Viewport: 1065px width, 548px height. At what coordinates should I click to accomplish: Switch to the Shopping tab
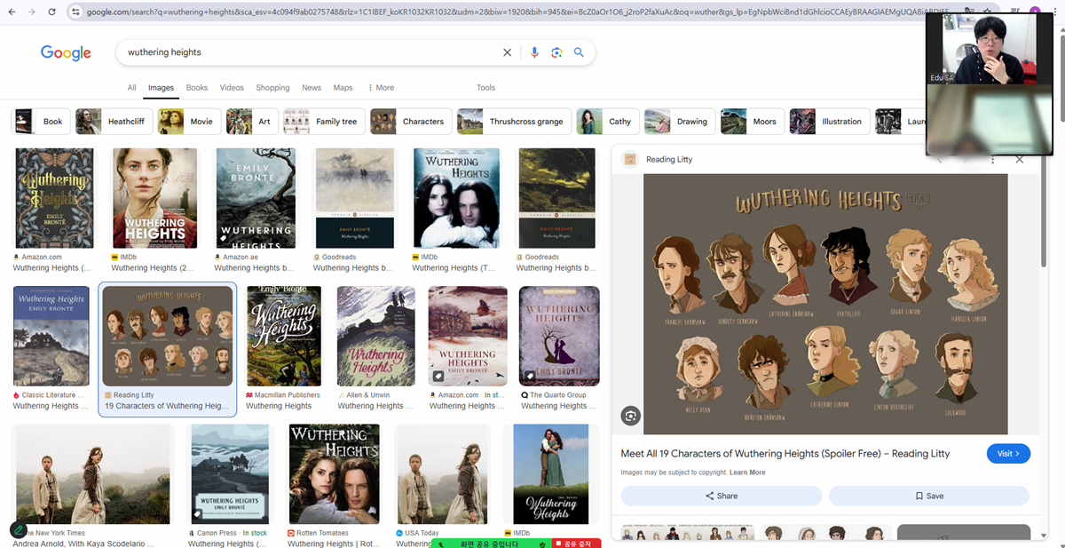point(272,88)
